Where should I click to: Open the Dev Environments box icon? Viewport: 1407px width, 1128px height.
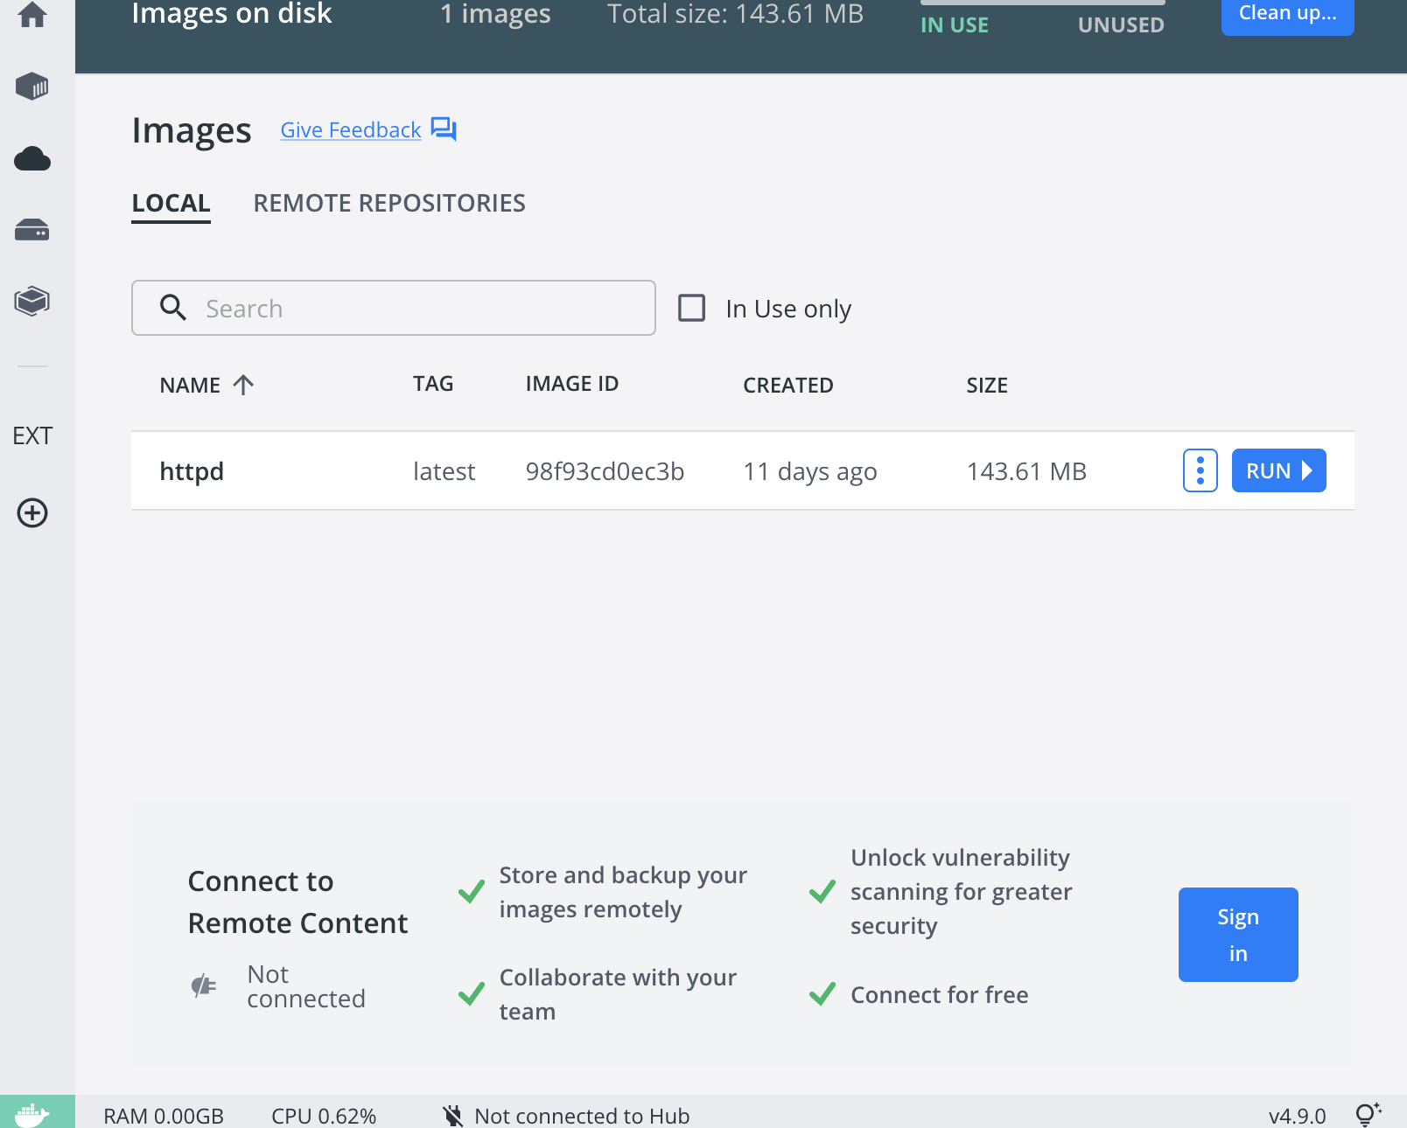[x=32, y=301]
